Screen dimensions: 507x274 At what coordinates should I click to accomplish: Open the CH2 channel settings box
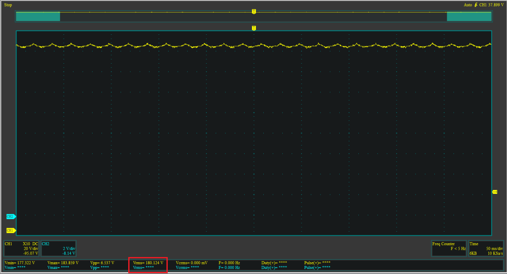coord(59,249)
